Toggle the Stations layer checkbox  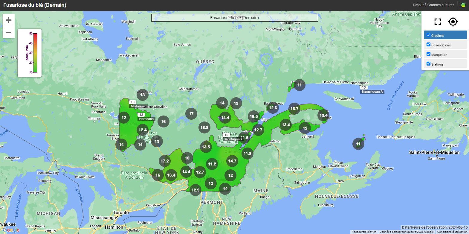tap(428, 64)
